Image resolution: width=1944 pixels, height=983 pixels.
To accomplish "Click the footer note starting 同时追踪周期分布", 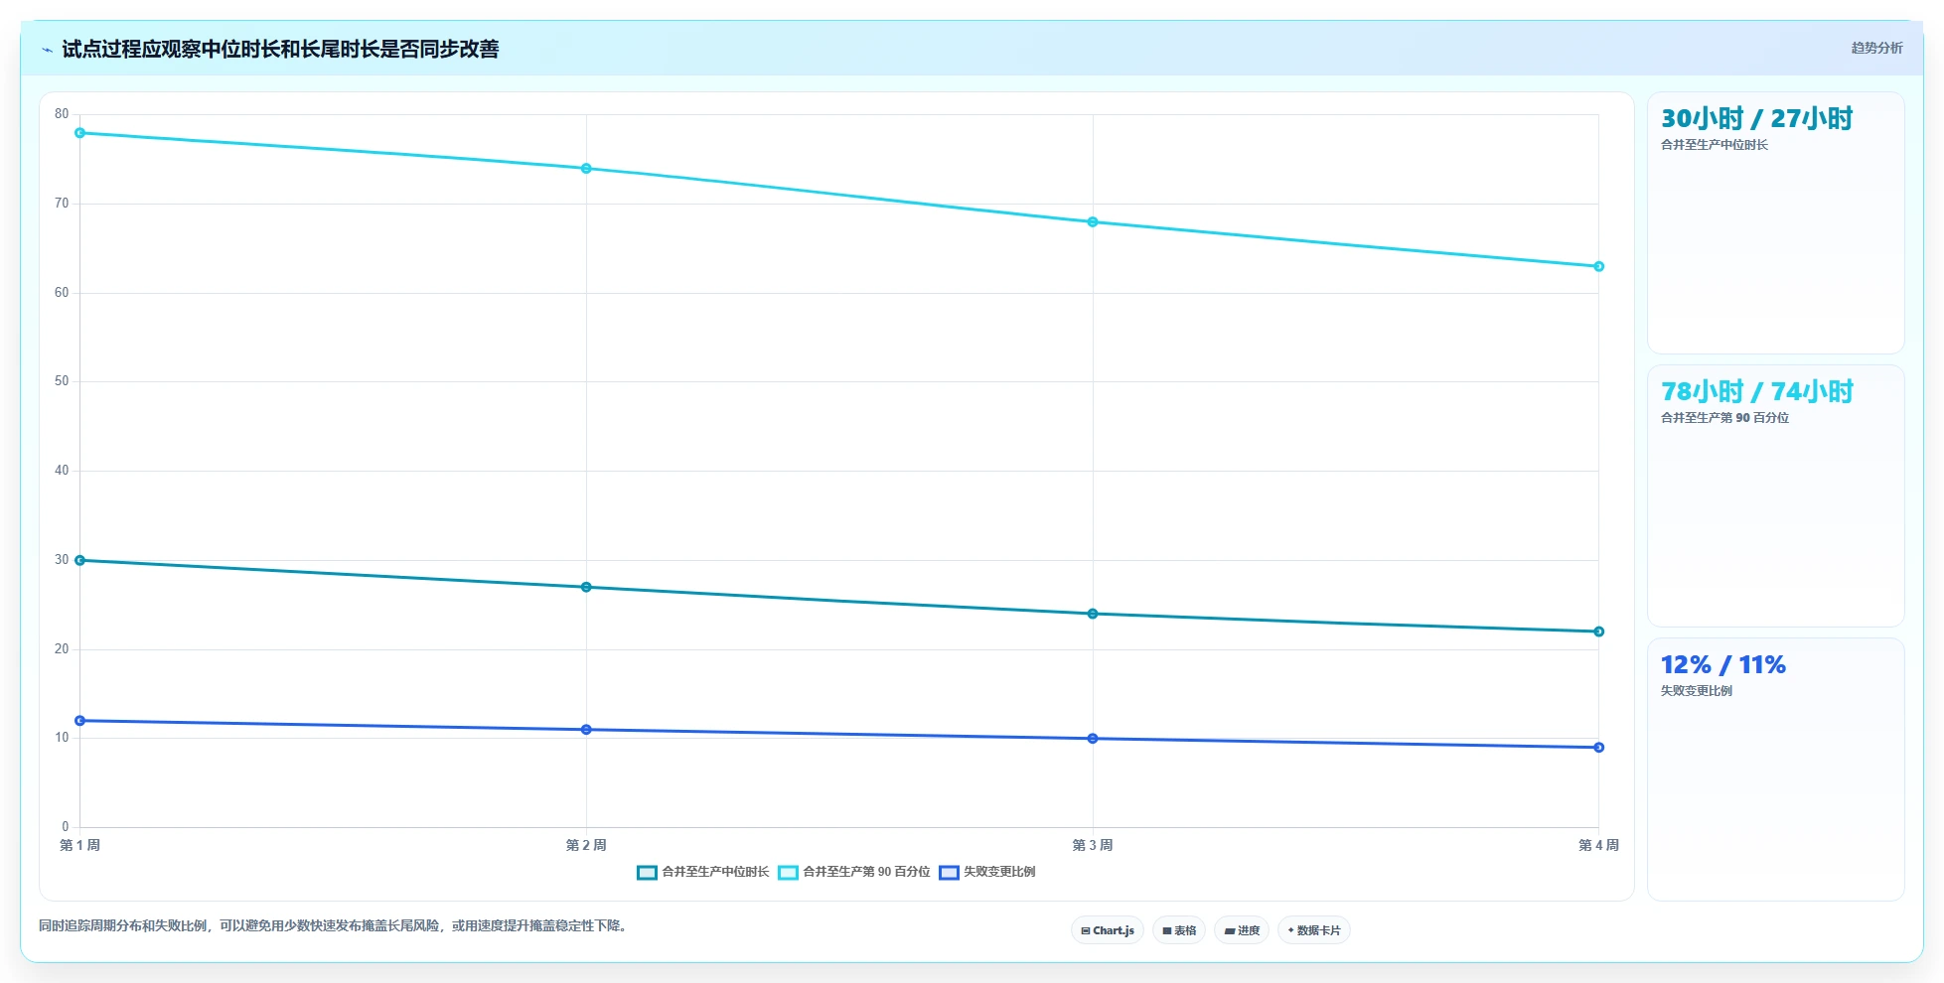I will pyautogui.click(x=335, y=925).
